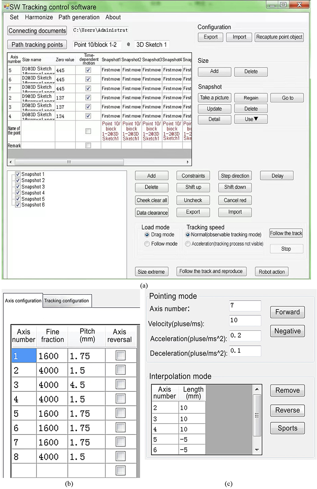
Task: Expand the Snapshot 1 tree node
Action: tap(13, 174)
